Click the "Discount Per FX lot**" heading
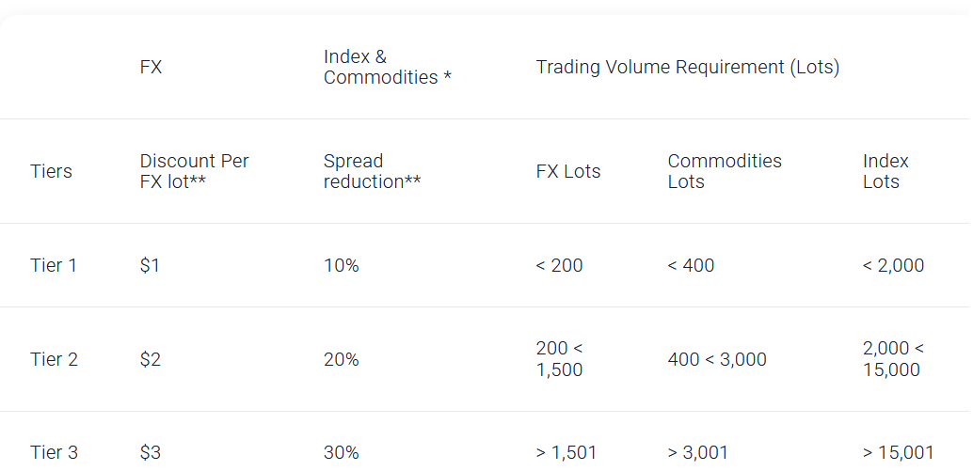The height and width of the screenshot is (471, 973). [x=194, y=171]
